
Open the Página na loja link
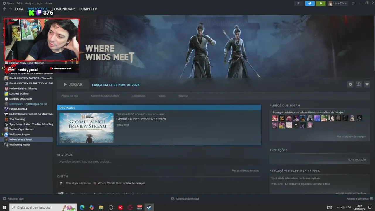coord(69,96)
